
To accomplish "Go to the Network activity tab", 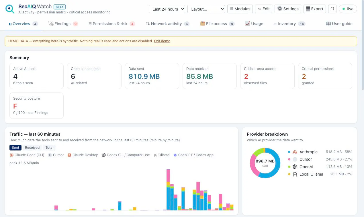I will (167, 24).
